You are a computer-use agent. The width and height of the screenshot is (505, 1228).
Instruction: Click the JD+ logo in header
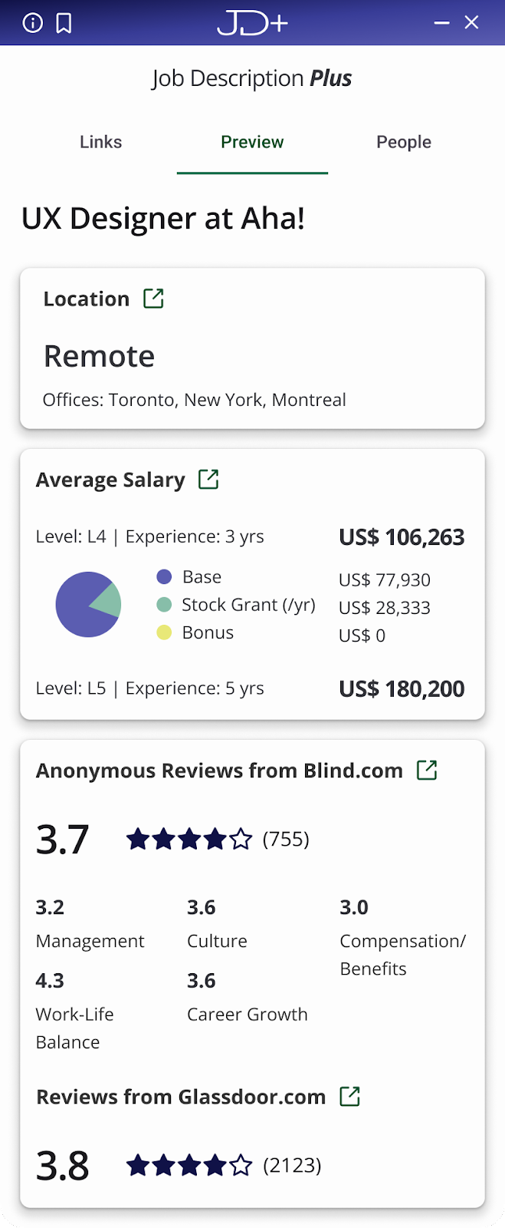point(252,23)
